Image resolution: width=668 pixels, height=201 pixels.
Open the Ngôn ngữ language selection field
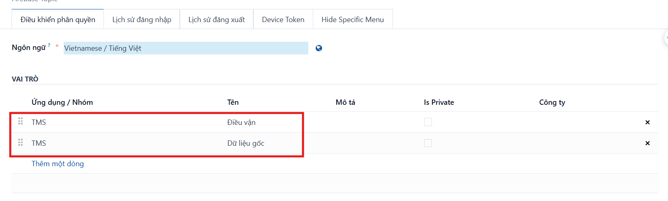(186, 48)
